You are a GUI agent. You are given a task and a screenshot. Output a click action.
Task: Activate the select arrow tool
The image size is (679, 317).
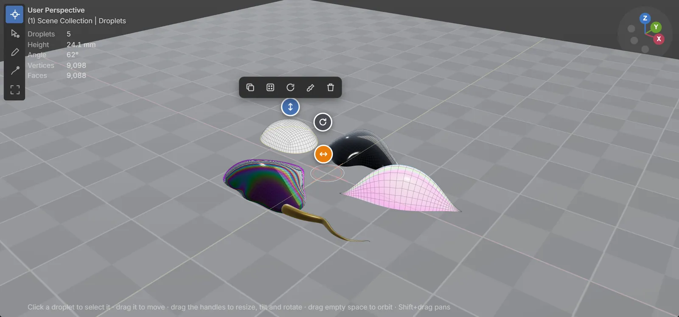[x=14, y=33]
